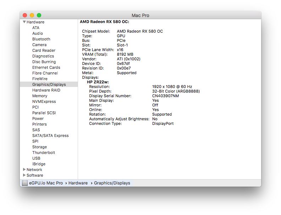Show Memory information
The height and width of the screenshot is (215, 281).
[40, 96]
